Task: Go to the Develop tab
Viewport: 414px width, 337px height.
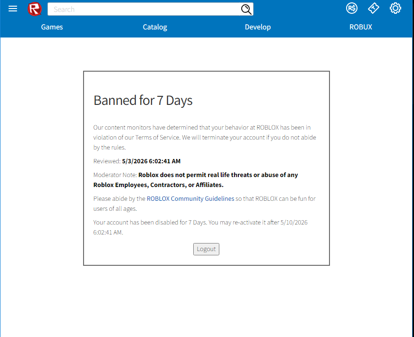Action: click(x=258, y=27)
